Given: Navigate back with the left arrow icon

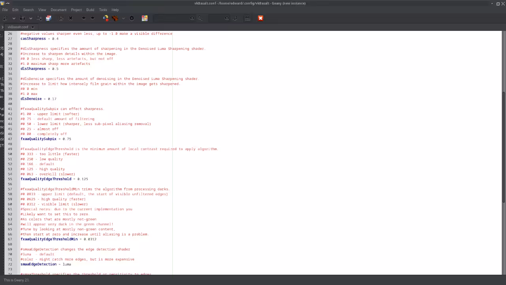Looking at the screenshot, I should 83,18.
